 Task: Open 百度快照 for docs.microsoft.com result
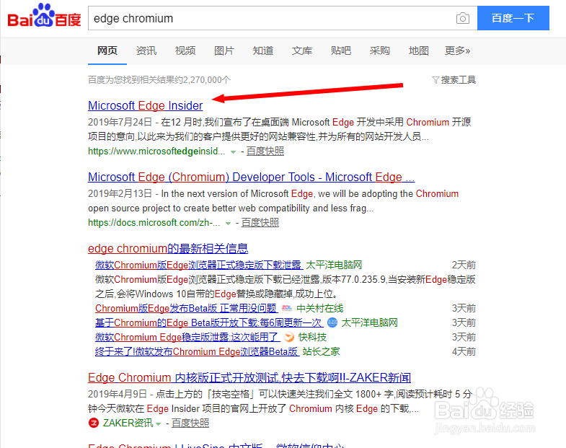pos(260,222)
